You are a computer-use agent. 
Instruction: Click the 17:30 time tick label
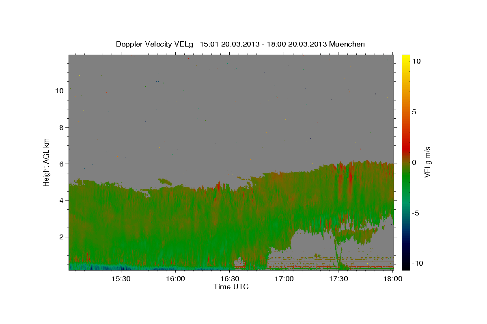point(338,279)
